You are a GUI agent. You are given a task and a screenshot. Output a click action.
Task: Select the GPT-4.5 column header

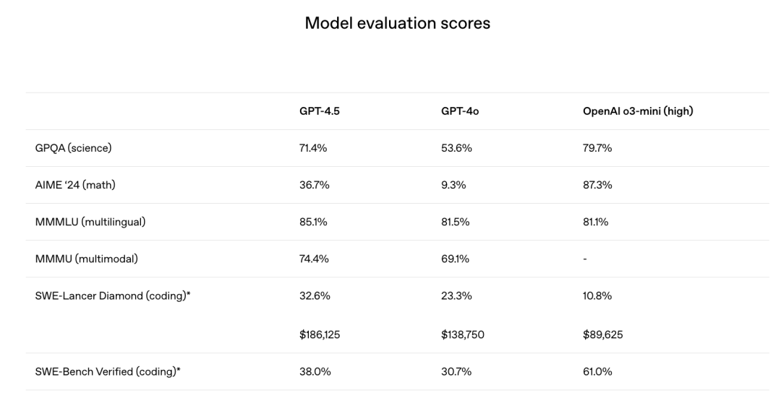(x=320, y=111)
